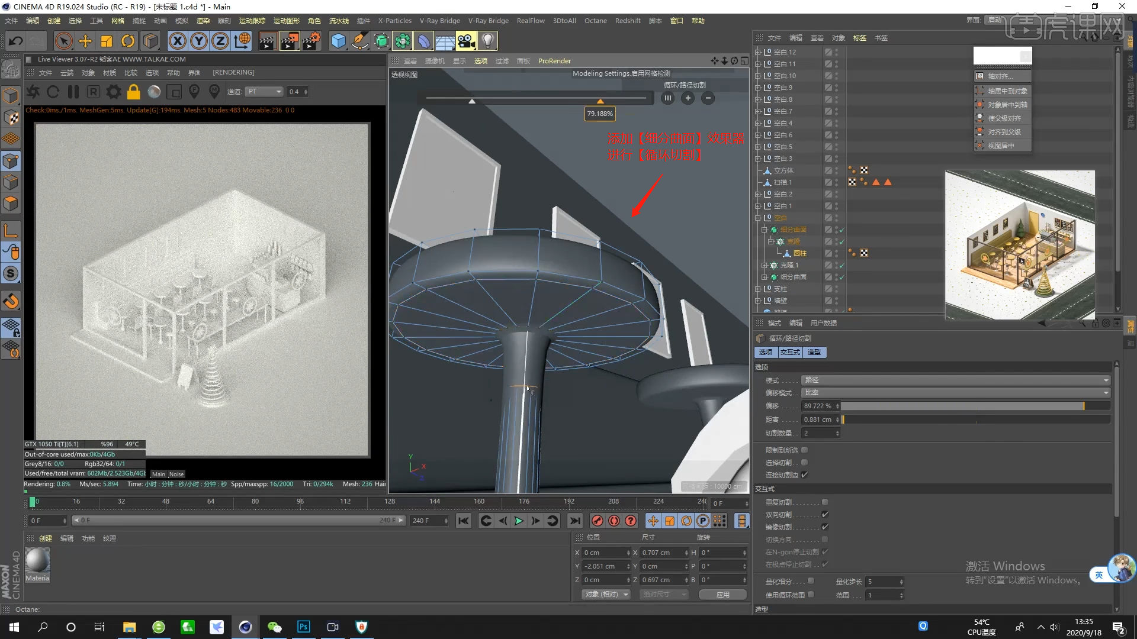Image resolution: width=1137 pixels, height=639 pixels.
Task: Click the plus button to add a loop cut
Action: coord(688,98)
